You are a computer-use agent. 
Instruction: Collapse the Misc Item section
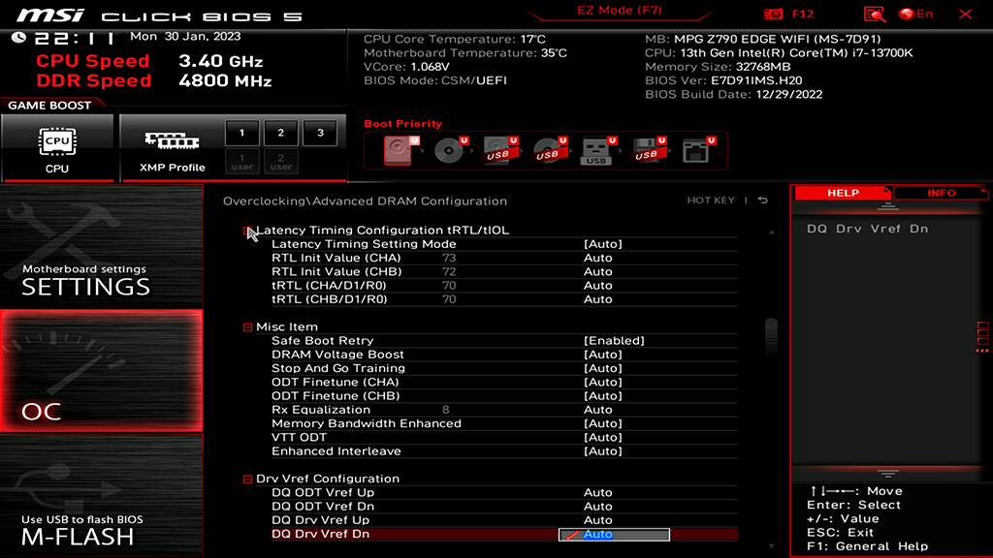(246, 326)
